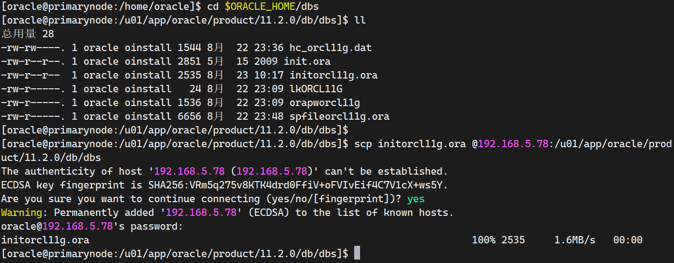This screenshot has height=263, width=674.
Task: Select the lkORCL11G file name
Action: [x=316, y=89]
